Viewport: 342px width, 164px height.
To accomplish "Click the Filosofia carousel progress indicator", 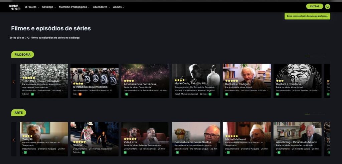I will click(x=314, y=56).
